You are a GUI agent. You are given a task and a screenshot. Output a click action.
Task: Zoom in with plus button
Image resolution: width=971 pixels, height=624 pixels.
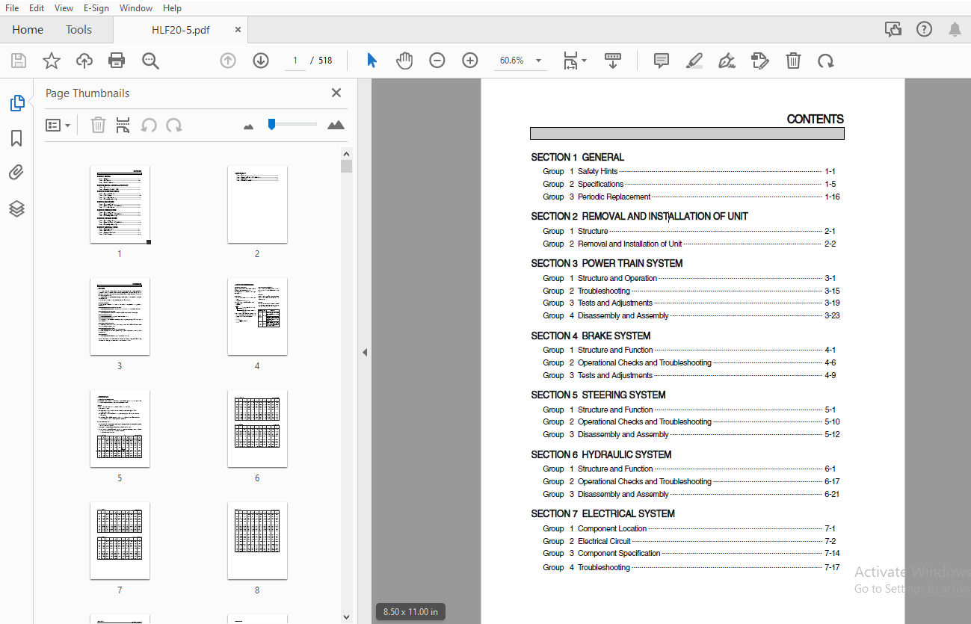tap(470, 61)
